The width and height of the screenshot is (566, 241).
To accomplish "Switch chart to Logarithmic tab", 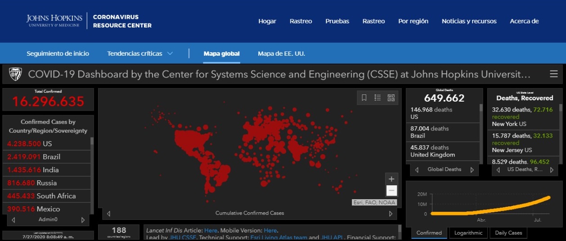I will coord(468,233).
